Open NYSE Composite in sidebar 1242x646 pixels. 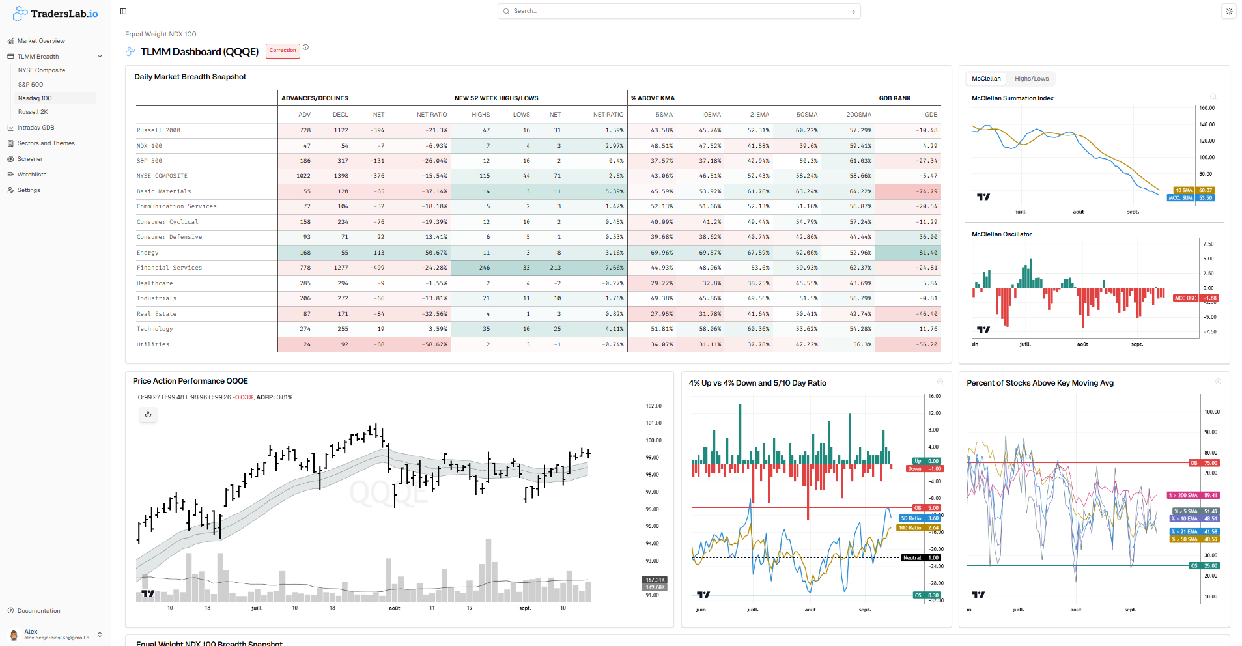tap(42, 70)
